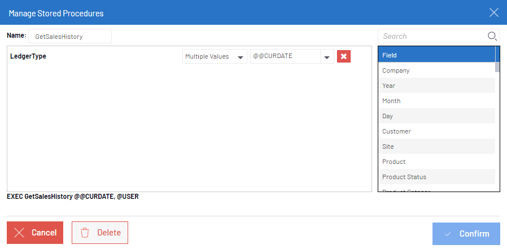Click the search magnifier icon
This screenshot has height=249, width=507.
(492, 36)
